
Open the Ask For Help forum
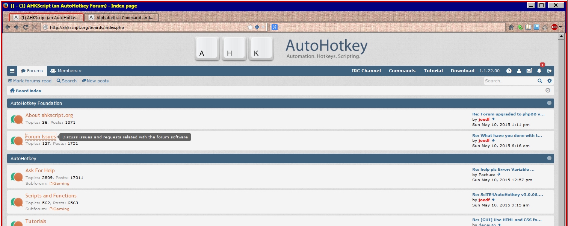[x=40, y=170]
